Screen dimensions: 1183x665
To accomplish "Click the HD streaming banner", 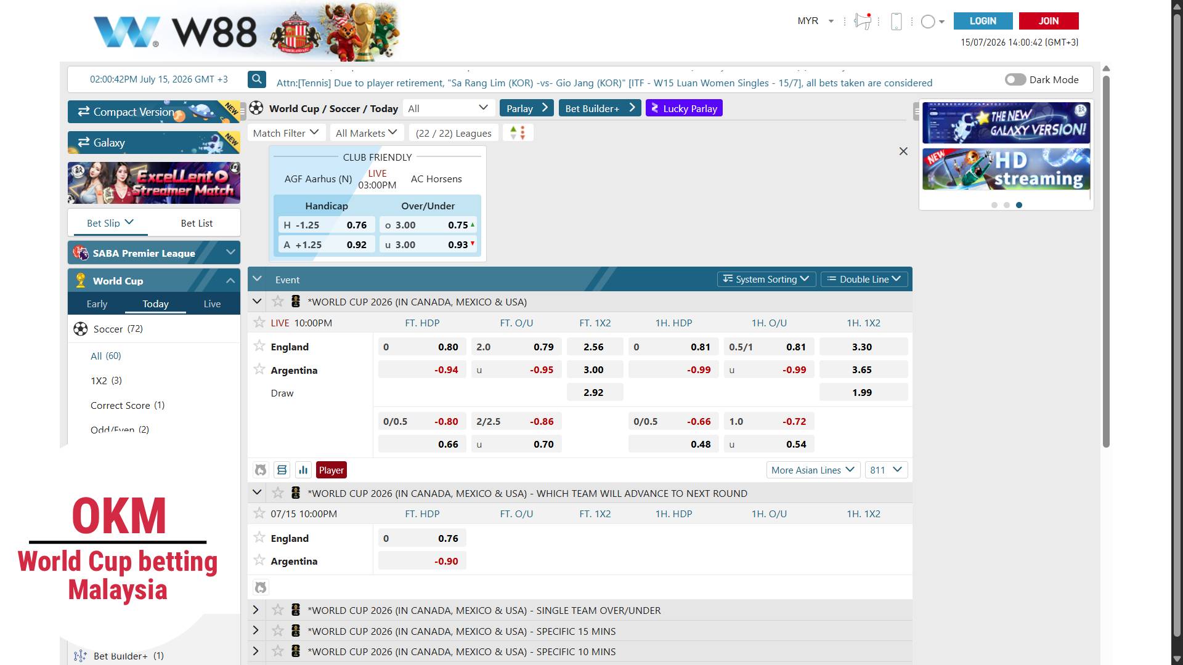I will (1006, 169).
